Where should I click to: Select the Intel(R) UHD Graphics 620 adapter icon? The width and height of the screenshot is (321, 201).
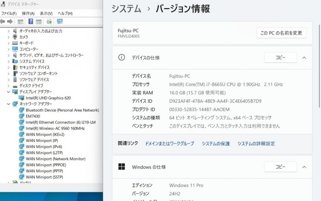pyautogui.click(x=22, y=98)
